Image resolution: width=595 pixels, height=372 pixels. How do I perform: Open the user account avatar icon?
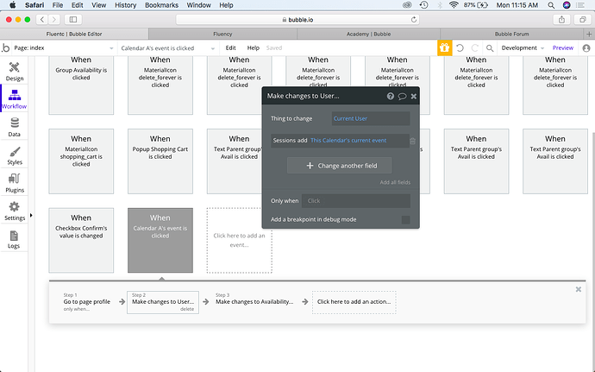pyautogui.click(x=586, y=47)
